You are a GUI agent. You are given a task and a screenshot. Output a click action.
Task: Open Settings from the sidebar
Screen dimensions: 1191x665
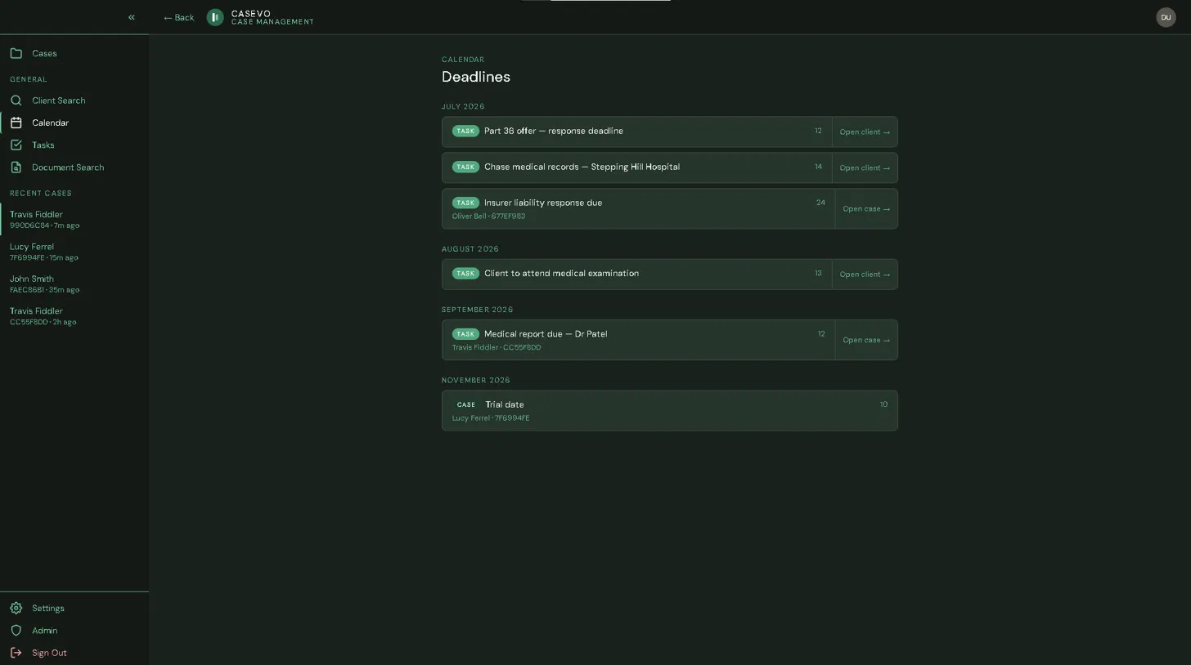point(74,608)
